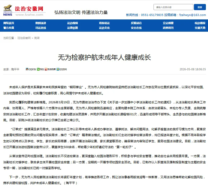Screen dimensions: 208x188
Task: Click the timestamp 2026-05-08 18:06:35
Action: point(193,69)
